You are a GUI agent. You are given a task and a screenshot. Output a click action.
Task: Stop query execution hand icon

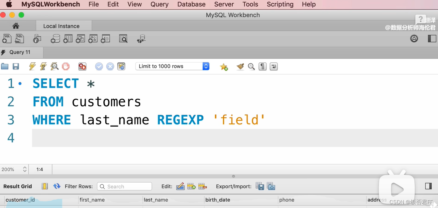[x=66, y=66]
